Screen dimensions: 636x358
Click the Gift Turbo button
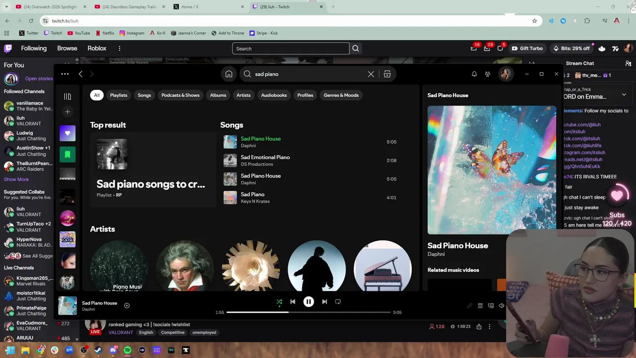click(527, 48)
